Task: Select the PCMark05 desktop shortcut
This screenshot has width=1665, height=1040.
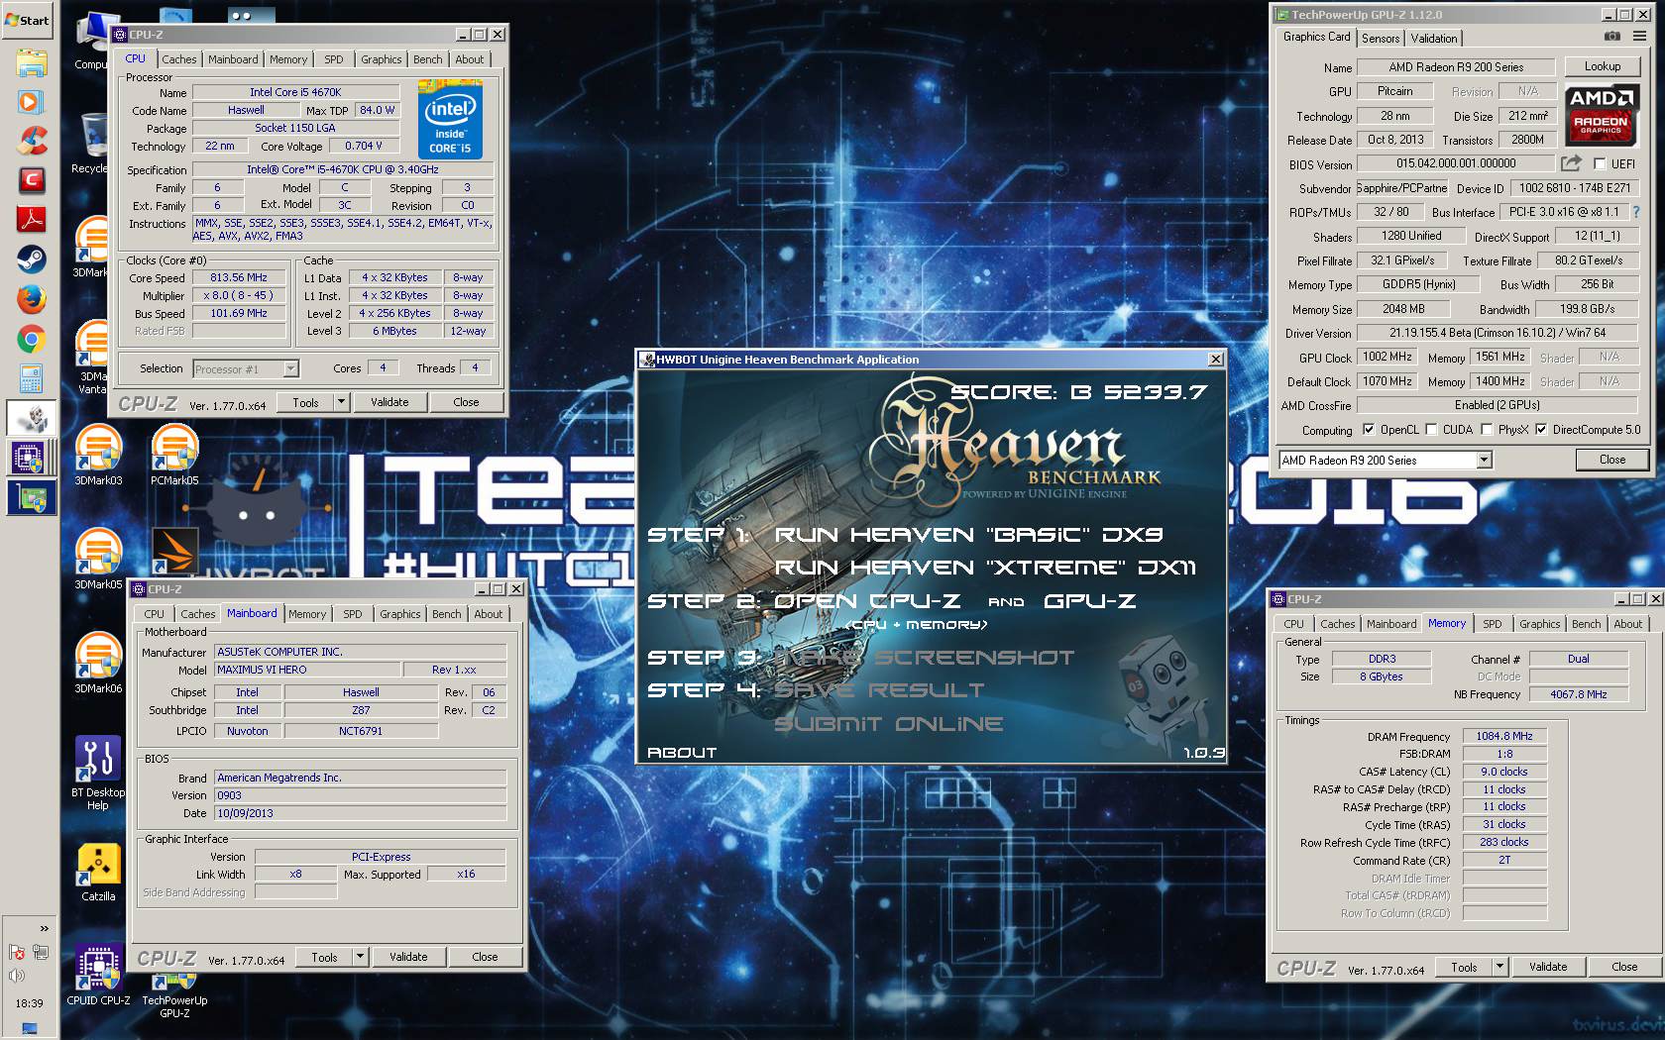Action: [x=174, y=455]
